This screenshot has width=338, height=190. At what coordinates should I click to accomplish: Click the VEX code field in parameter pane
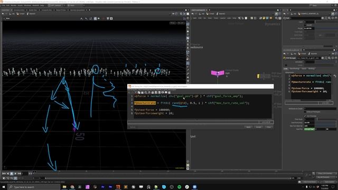tap(311, 87)
